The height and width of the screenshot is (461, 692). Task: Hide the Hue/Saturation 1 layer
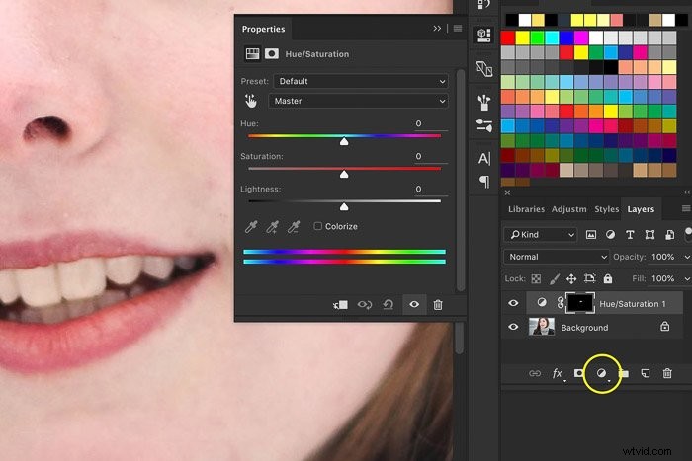513,303
